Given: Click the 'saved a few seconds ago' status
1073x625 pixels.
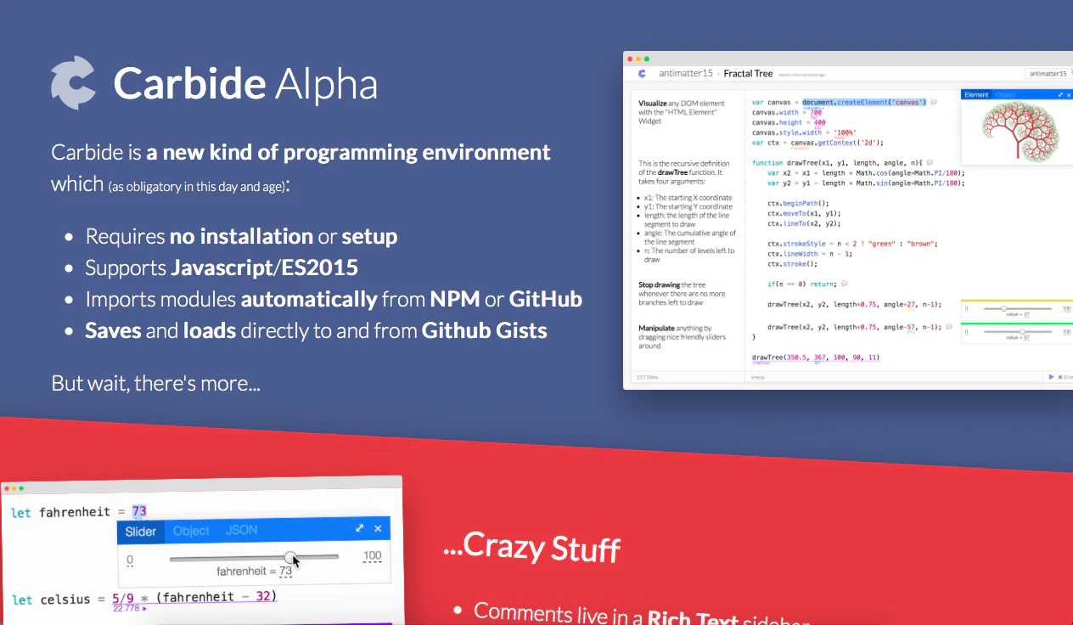Looking at the screenshot, I should click(802, 75).
